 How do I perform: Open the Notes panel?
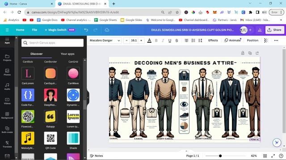click(x=97, y=156)
